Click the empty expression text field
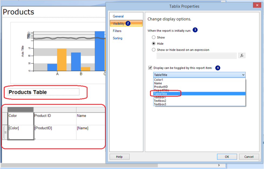The height and width of the screenshot is (169, 264). point(196,55)
